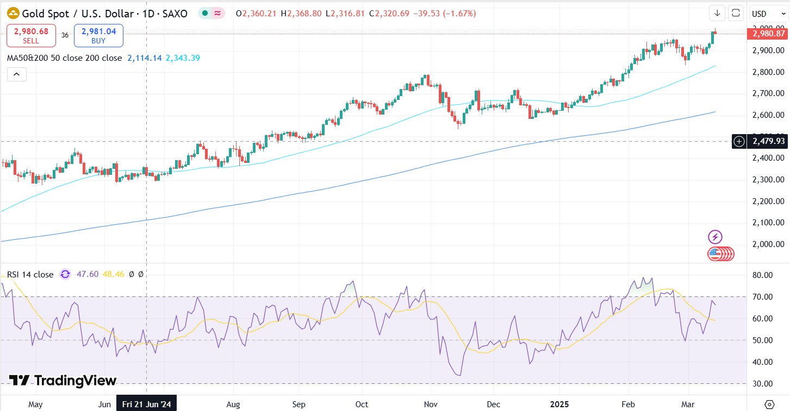Click the Gold Spot / U.S. Dollar title
Screen dimensions: 790x411
coord(104,14)
